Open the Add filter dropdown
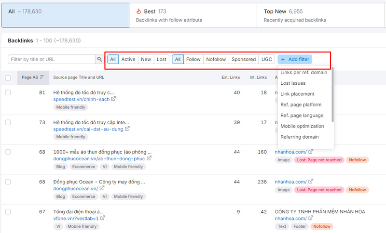The width and height of the screenshot is (386, 233). tap(295, 59)
